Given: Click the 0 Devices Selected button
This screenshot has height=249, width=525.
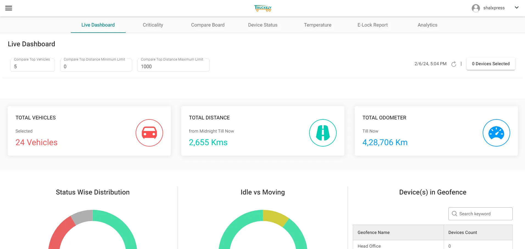Looking at the screenshot, I should (491, 64).
